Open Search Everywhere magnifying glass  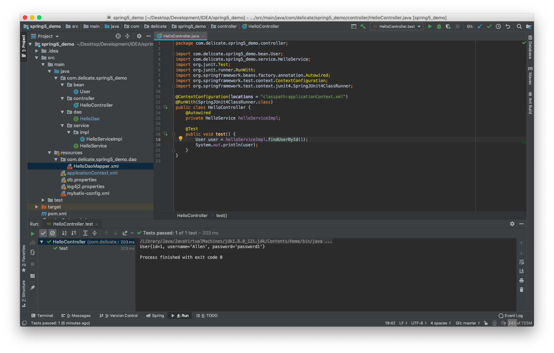pyautogui.click(x=519, y=26)
